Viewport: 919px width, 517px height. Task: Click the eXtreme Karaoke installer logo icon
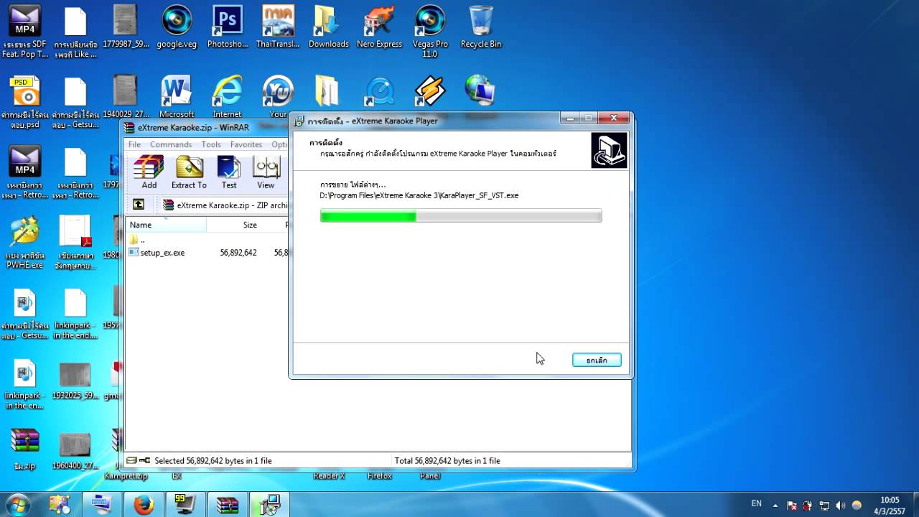point(609,150)
